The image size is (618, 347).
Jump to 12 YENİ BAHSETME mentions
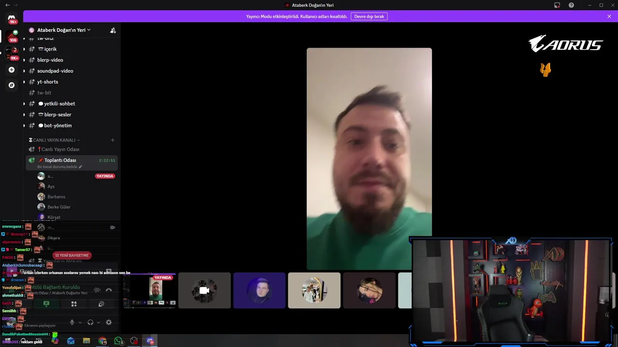click(72, 255)
